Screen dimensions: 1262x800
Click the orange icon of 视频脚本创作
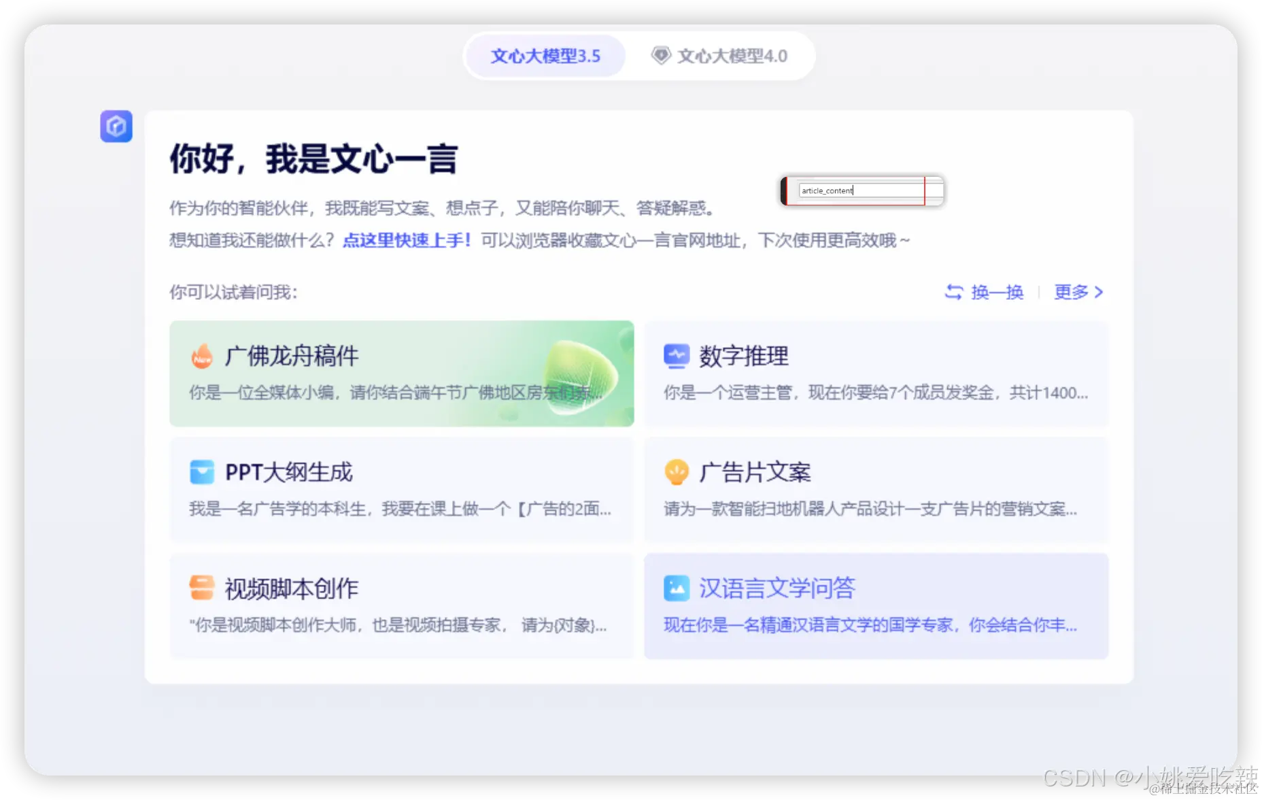(x=202, y=588)
